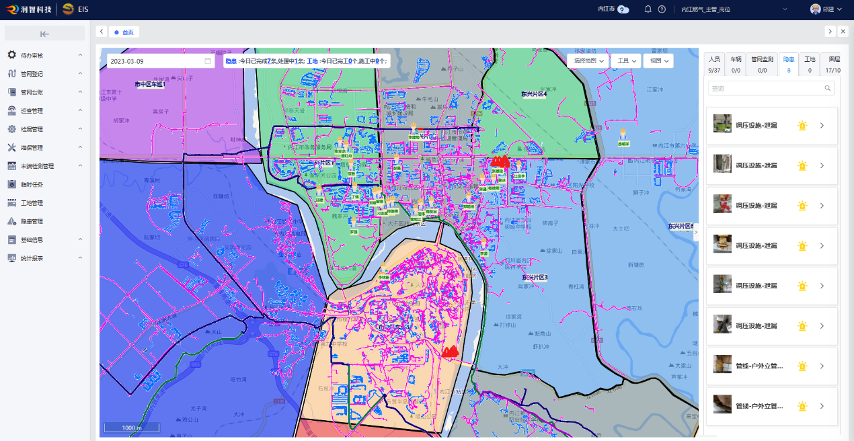Collapse the left sidebar with arrow icon
Viewport: 854px width, 441px height.
tap(44, 34)
